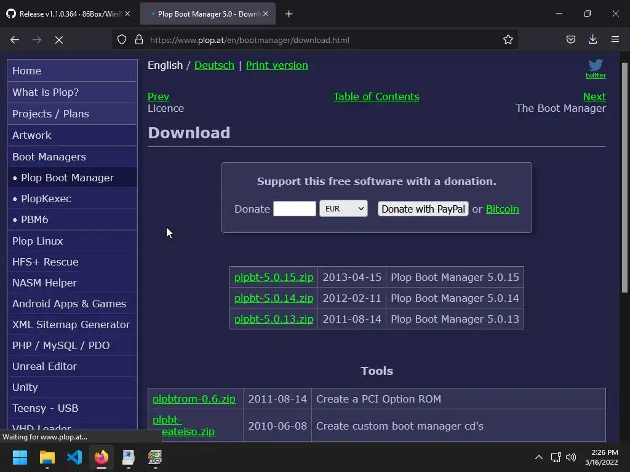Click the Save to Pocket icon
The width and height of the screenshot is (630, 472).
(x=571, y=39)
